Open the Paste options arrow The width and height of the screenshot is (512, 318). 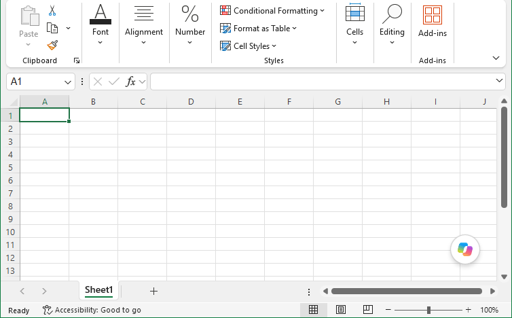pos(29,44)
